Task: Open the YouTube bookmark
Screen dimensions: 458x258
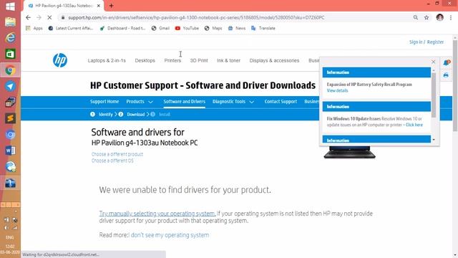Action: click(x=187, y=28)
